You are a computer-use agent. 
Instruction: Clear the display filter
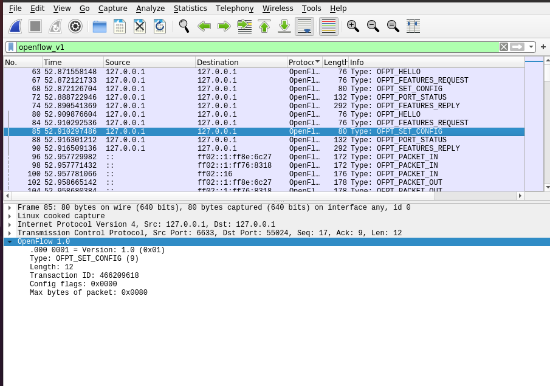[x=504, y=47]
